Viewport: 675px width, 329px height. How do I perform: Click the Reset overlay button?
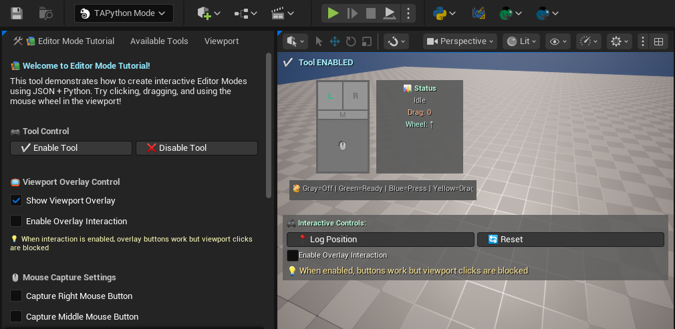point(570,240)
